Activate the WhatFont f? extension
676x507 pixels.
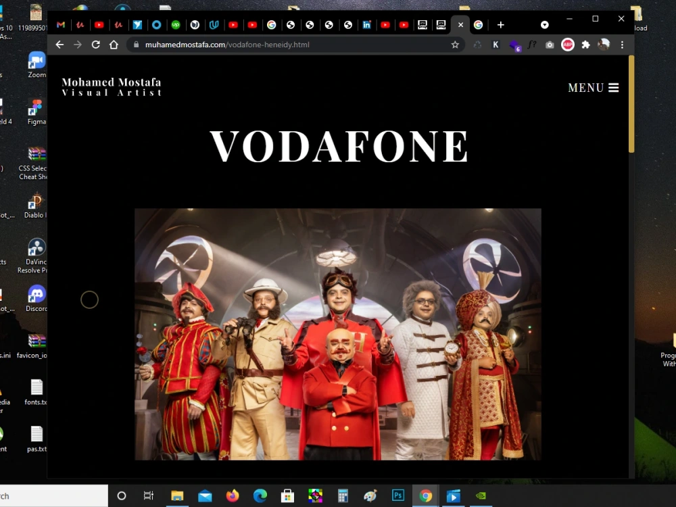click(x=532, y=45)
